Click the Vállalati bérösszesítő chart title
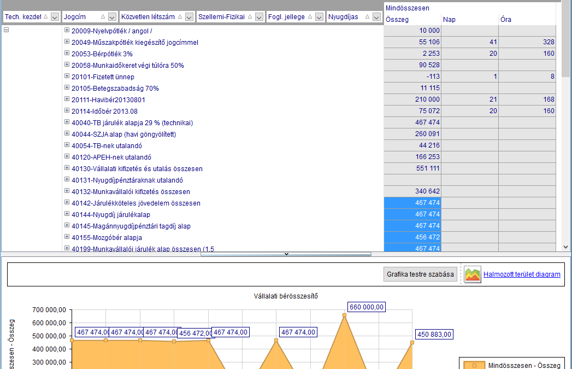This screenshot has width=572, height=369. [x=286, y=296]
